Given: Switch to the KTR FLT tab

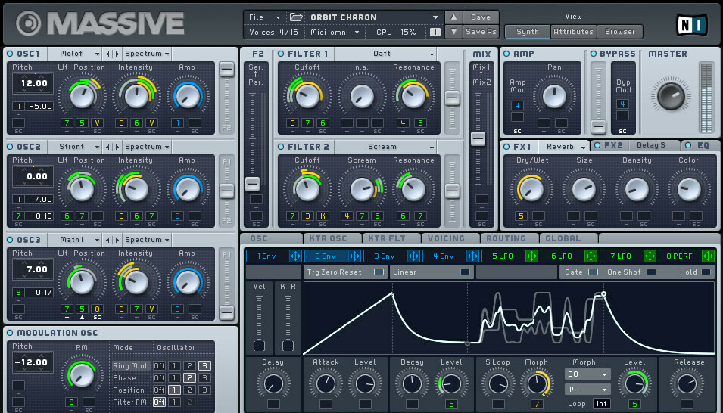Looking at the screenshot, I should (391, 239).
